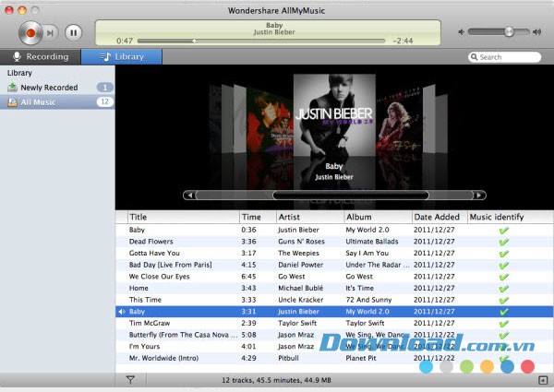Click the red Record button
The width and height of the screenshot is (554, 392).
[30, 33]
